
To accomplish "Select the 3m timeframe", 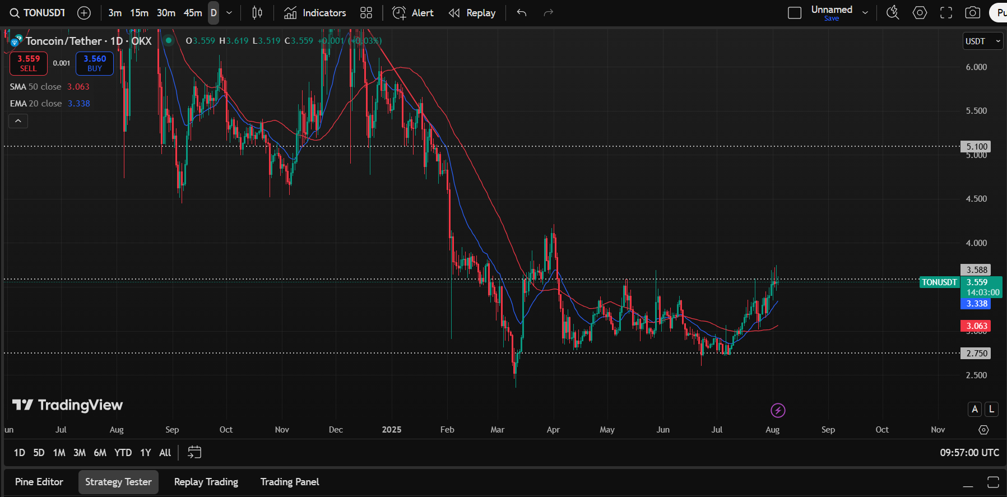I will 115,13.
